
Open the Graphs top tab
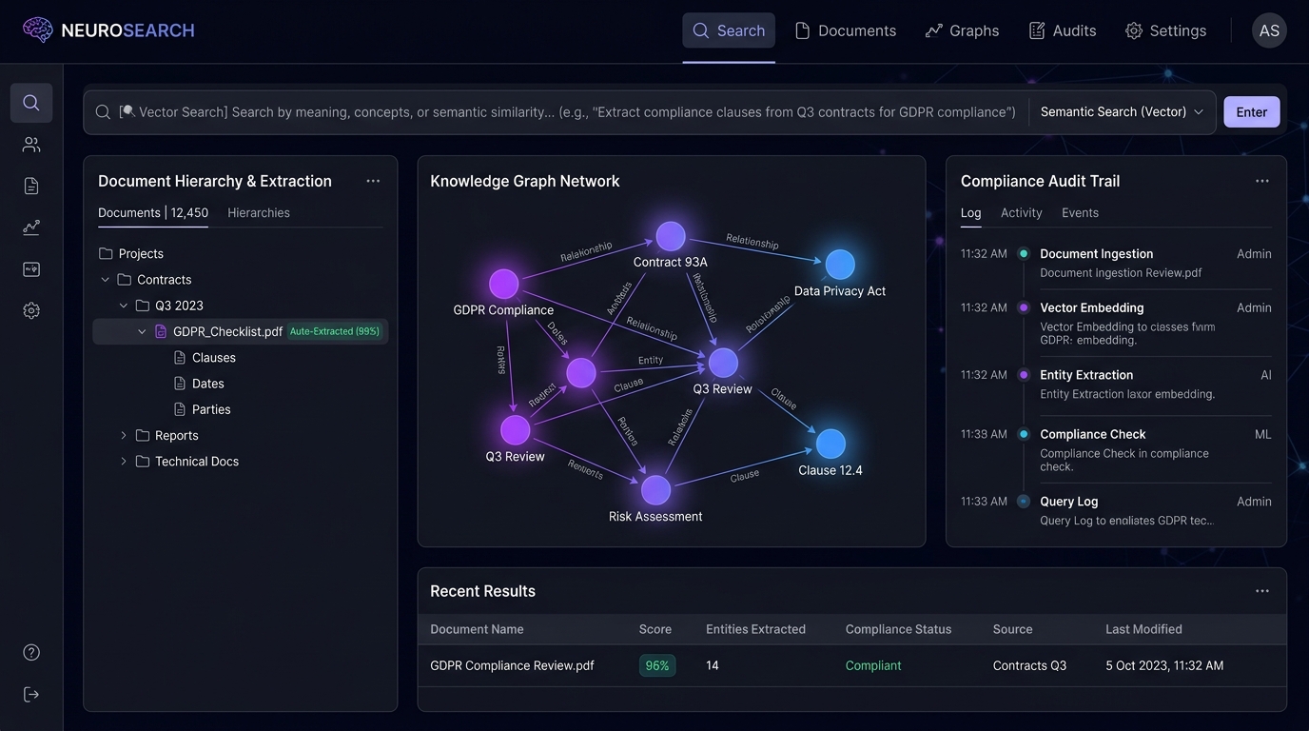pyautogui.click(x=962, y=30)
